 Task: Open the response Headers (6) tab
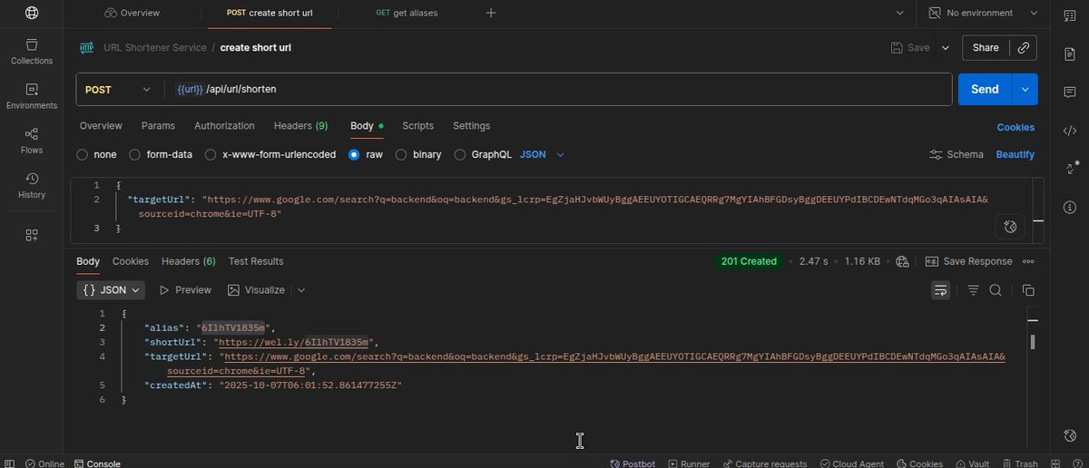pos(189,261)
